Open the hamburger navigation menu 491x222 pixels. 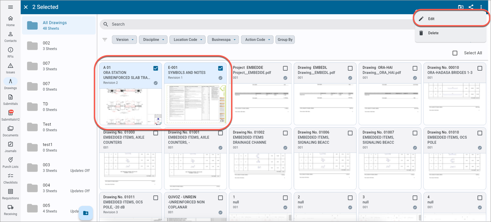[x=10, y=7]
